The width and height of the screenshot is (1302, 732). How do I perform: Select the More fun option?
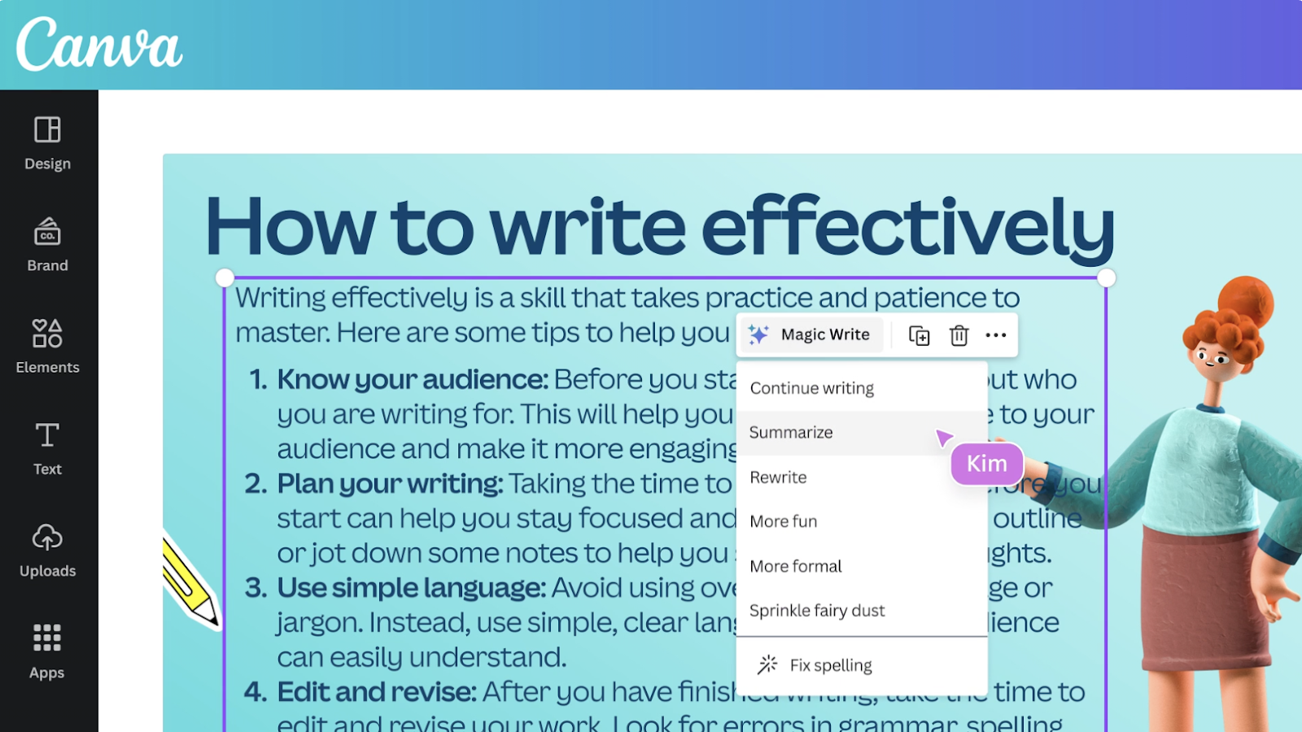862,521
